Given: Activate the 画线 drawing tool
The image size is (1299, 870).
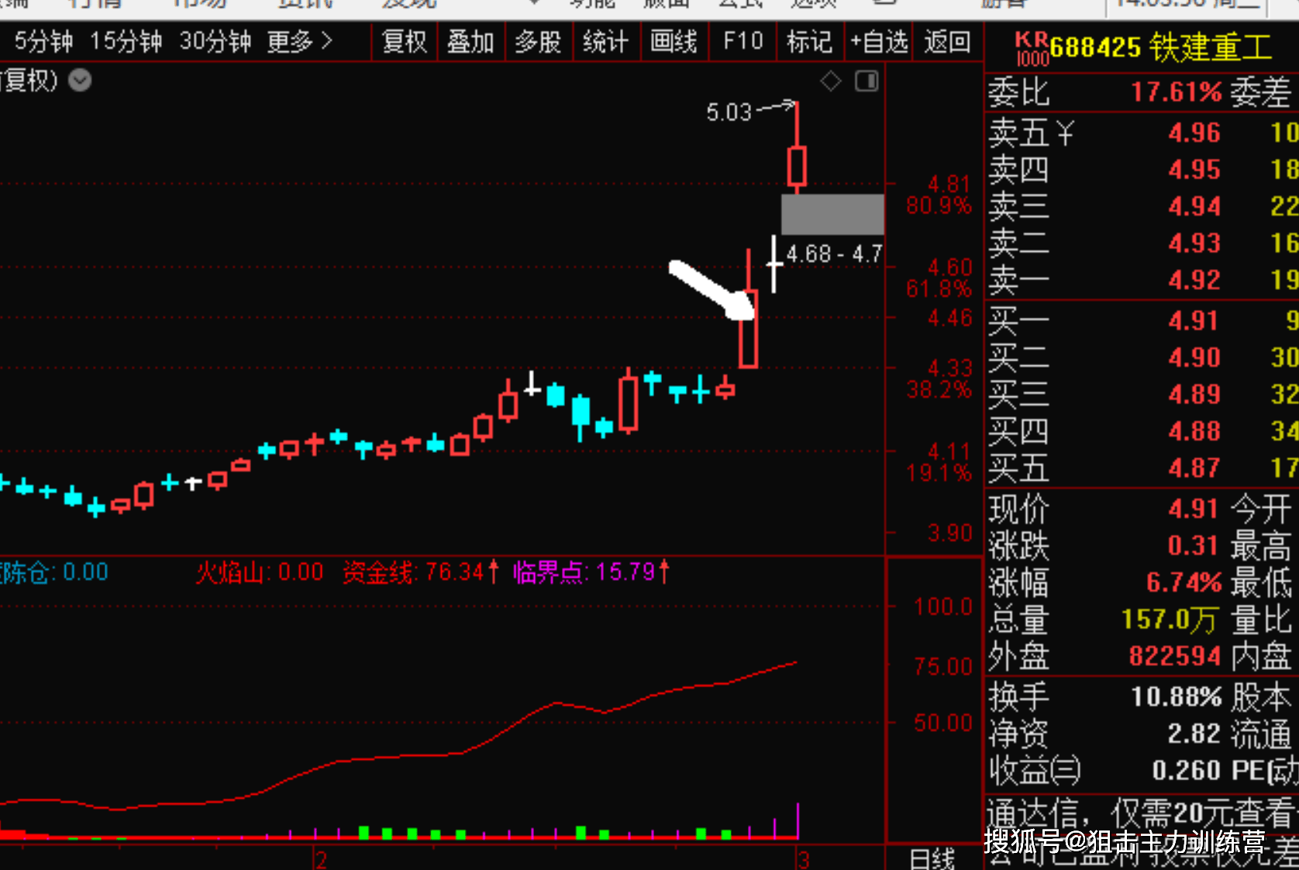Looking at the screenshot, I should pyautogui.click(x=674, y=41).
